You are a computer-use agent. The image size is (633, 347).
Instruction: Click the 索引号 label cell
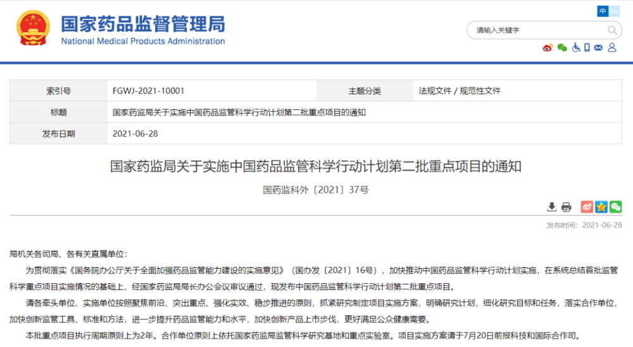(58, 90)
